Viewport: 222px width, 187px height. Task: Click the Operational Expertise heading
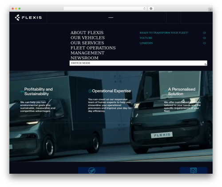[111, 91]
